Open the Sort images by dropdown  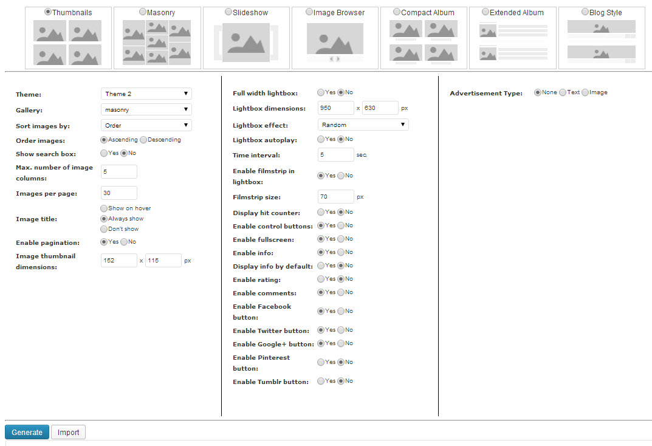click(146, 125)
